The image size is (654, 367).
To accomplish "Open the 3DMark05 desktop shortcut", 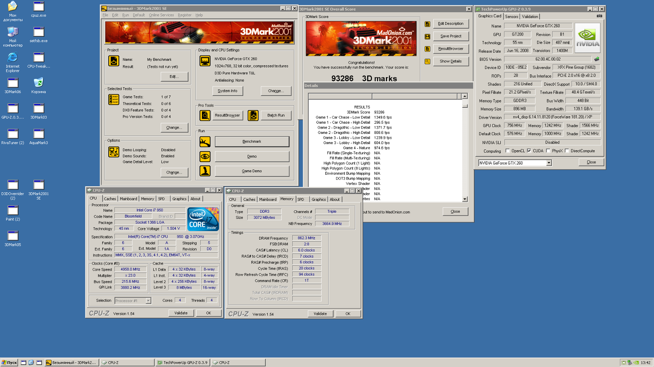I will (13, 238).
